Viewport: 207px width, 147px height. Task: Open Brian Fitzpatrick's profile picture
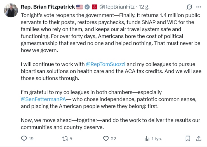pos(11,10)
